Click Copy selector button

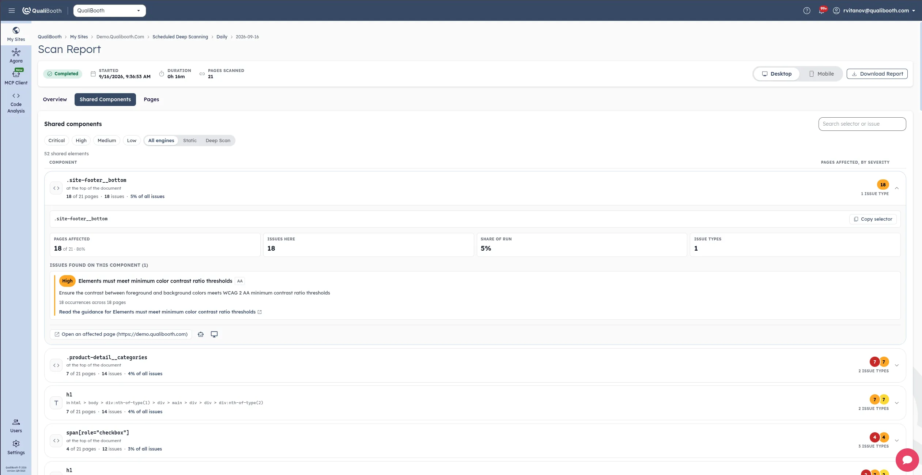point(873,219)
